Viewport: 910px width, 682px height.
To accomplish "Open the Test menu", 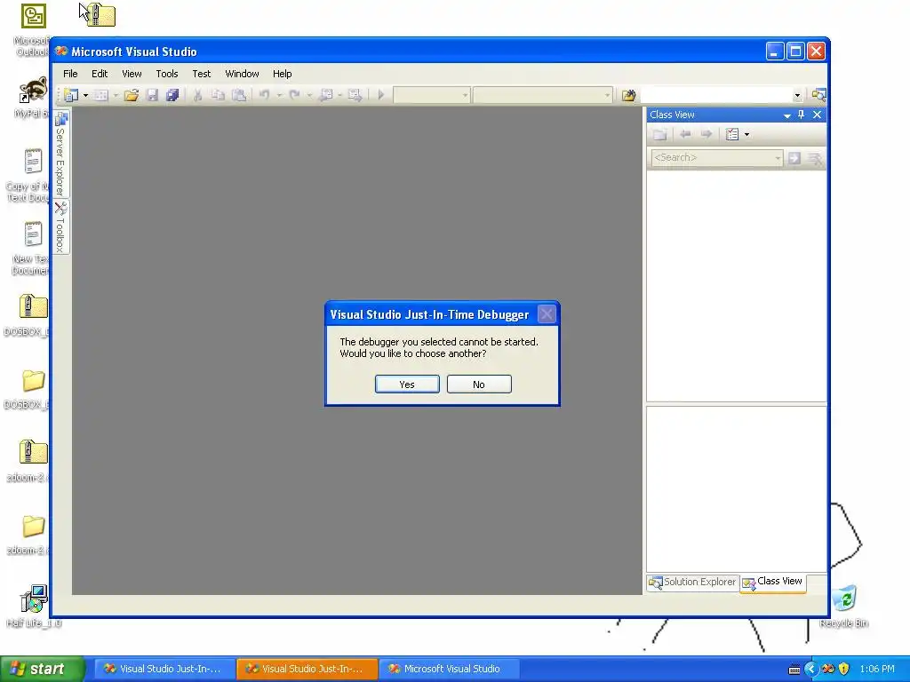I will [202, 74].
